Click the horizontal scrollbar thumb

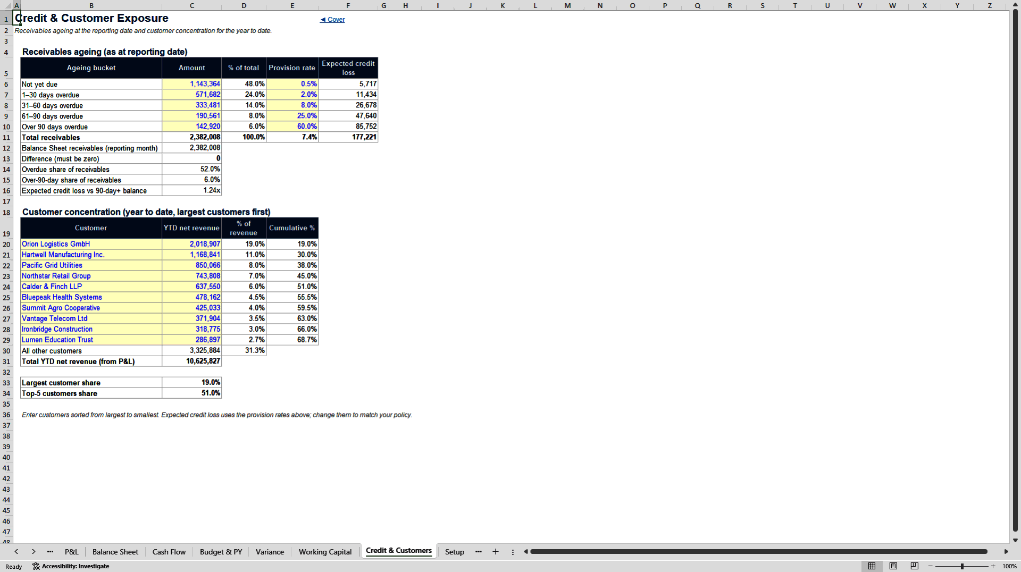point(759,552)
